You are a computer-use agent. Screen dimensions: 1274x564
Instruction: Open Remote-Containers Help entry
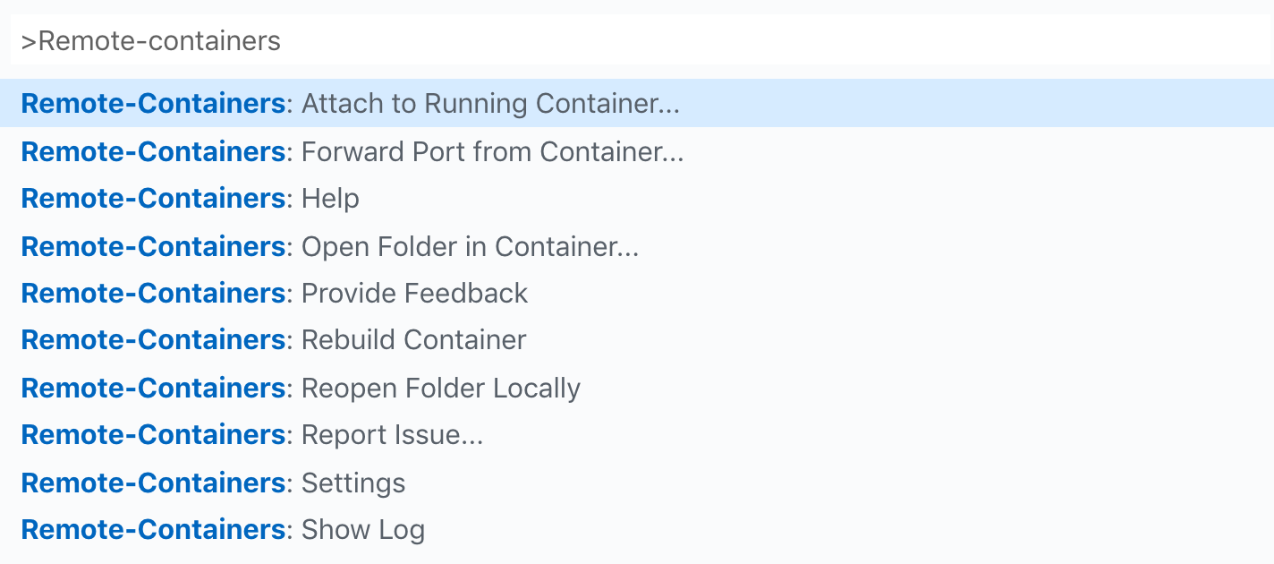(x=330, y=199)
